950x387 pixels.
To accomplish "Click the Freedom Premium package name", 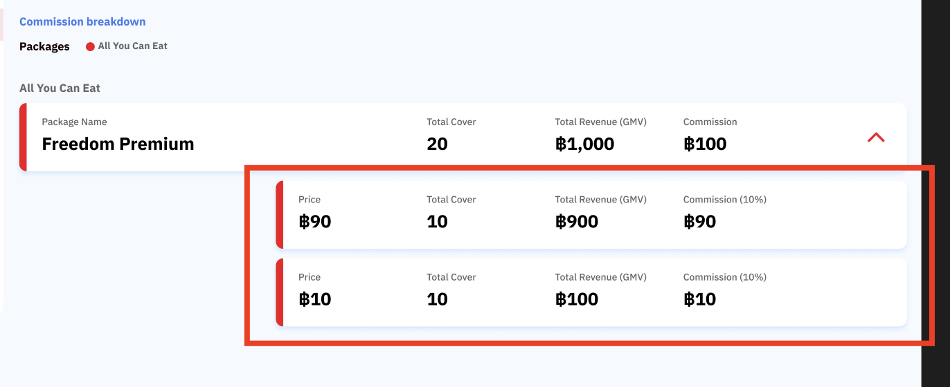I will tap(118, 144).
